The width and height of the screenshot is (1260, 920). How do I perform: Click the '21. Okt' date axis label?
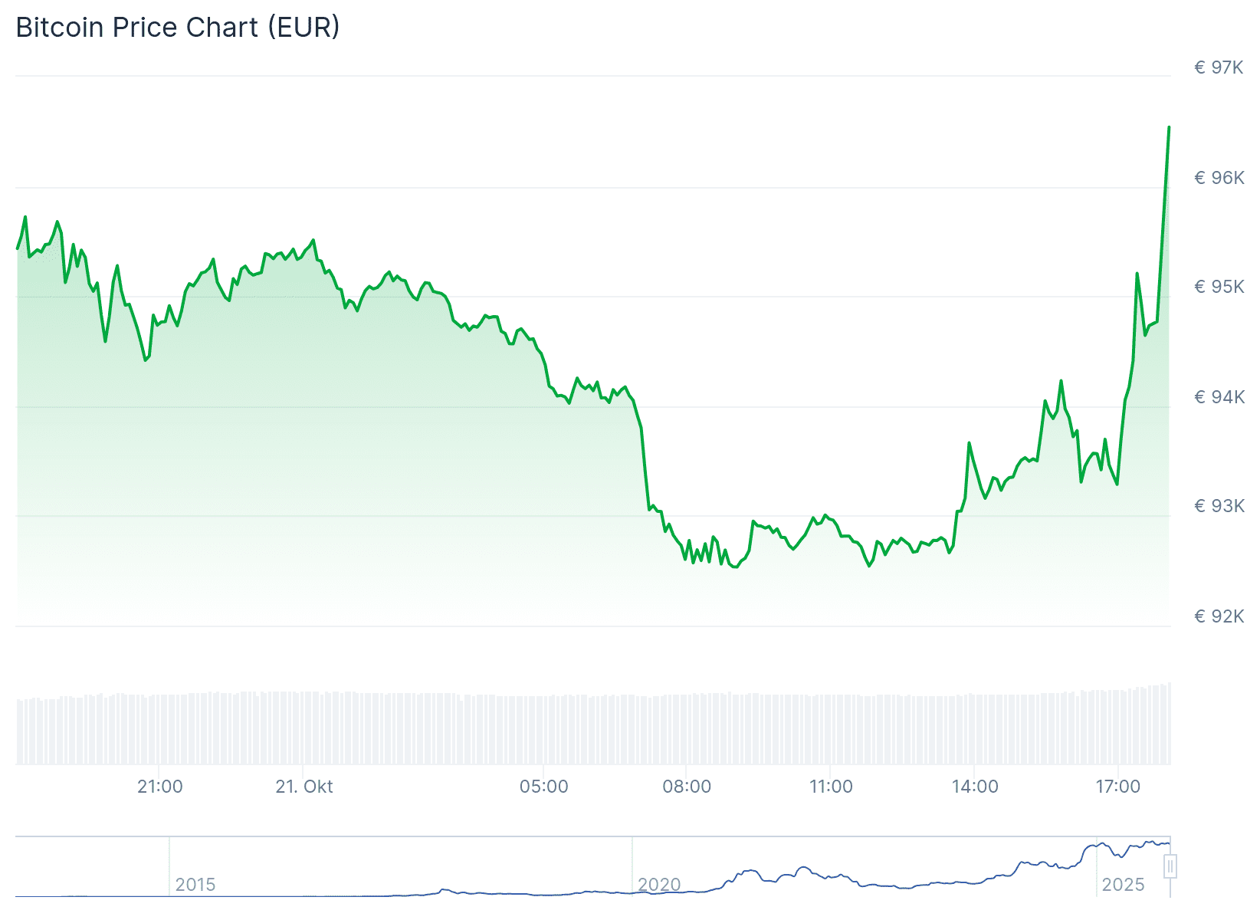(x=304, y=787)
